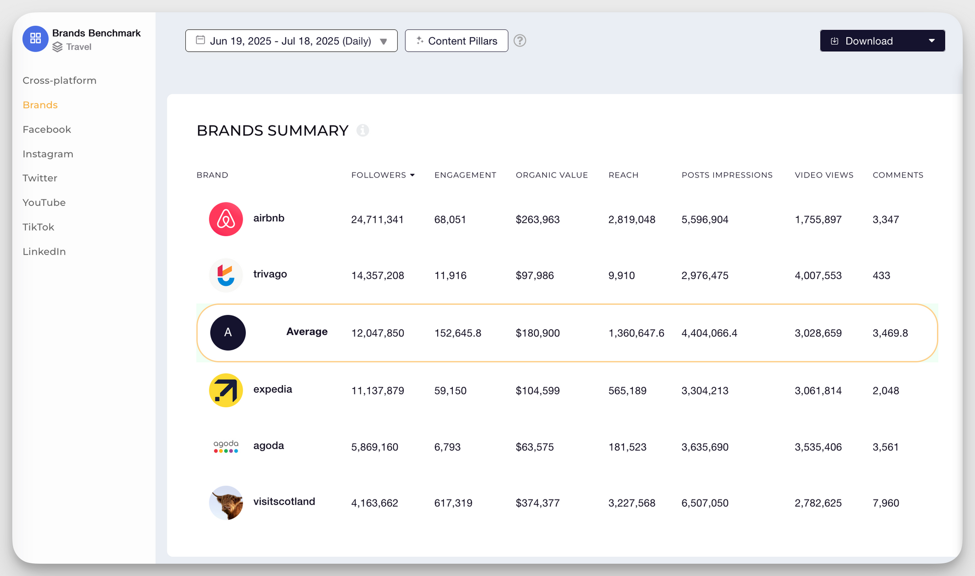Screen dimensions: 975x576
Task: Click the trivago brand name
Action: pyautogui.click(x=270, y=274)
